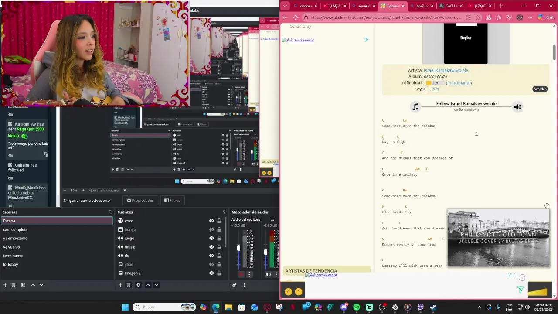Open Audio del escritorio channel options menu
Image resolution: width=558 pixels, height=314 pixels.
[x=249, y=274]
